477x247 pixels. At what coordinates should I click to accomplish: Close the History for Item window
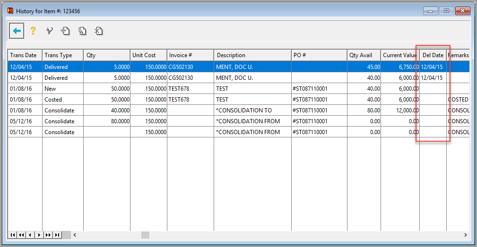pos(463,11)
